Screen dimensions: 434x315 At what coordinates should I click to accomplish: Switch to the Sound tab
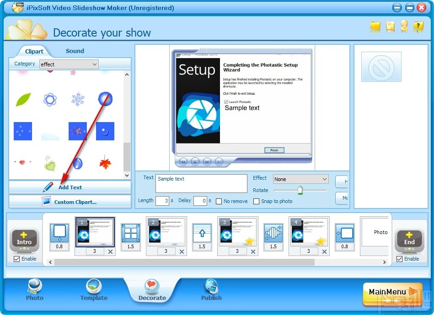pos(75,51)
